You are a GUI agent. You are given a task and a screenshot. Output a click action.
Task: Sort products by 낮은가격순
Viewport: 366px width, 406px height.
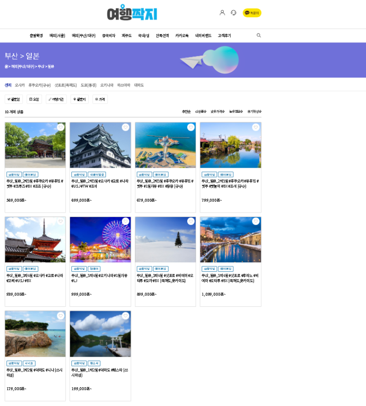217,111
